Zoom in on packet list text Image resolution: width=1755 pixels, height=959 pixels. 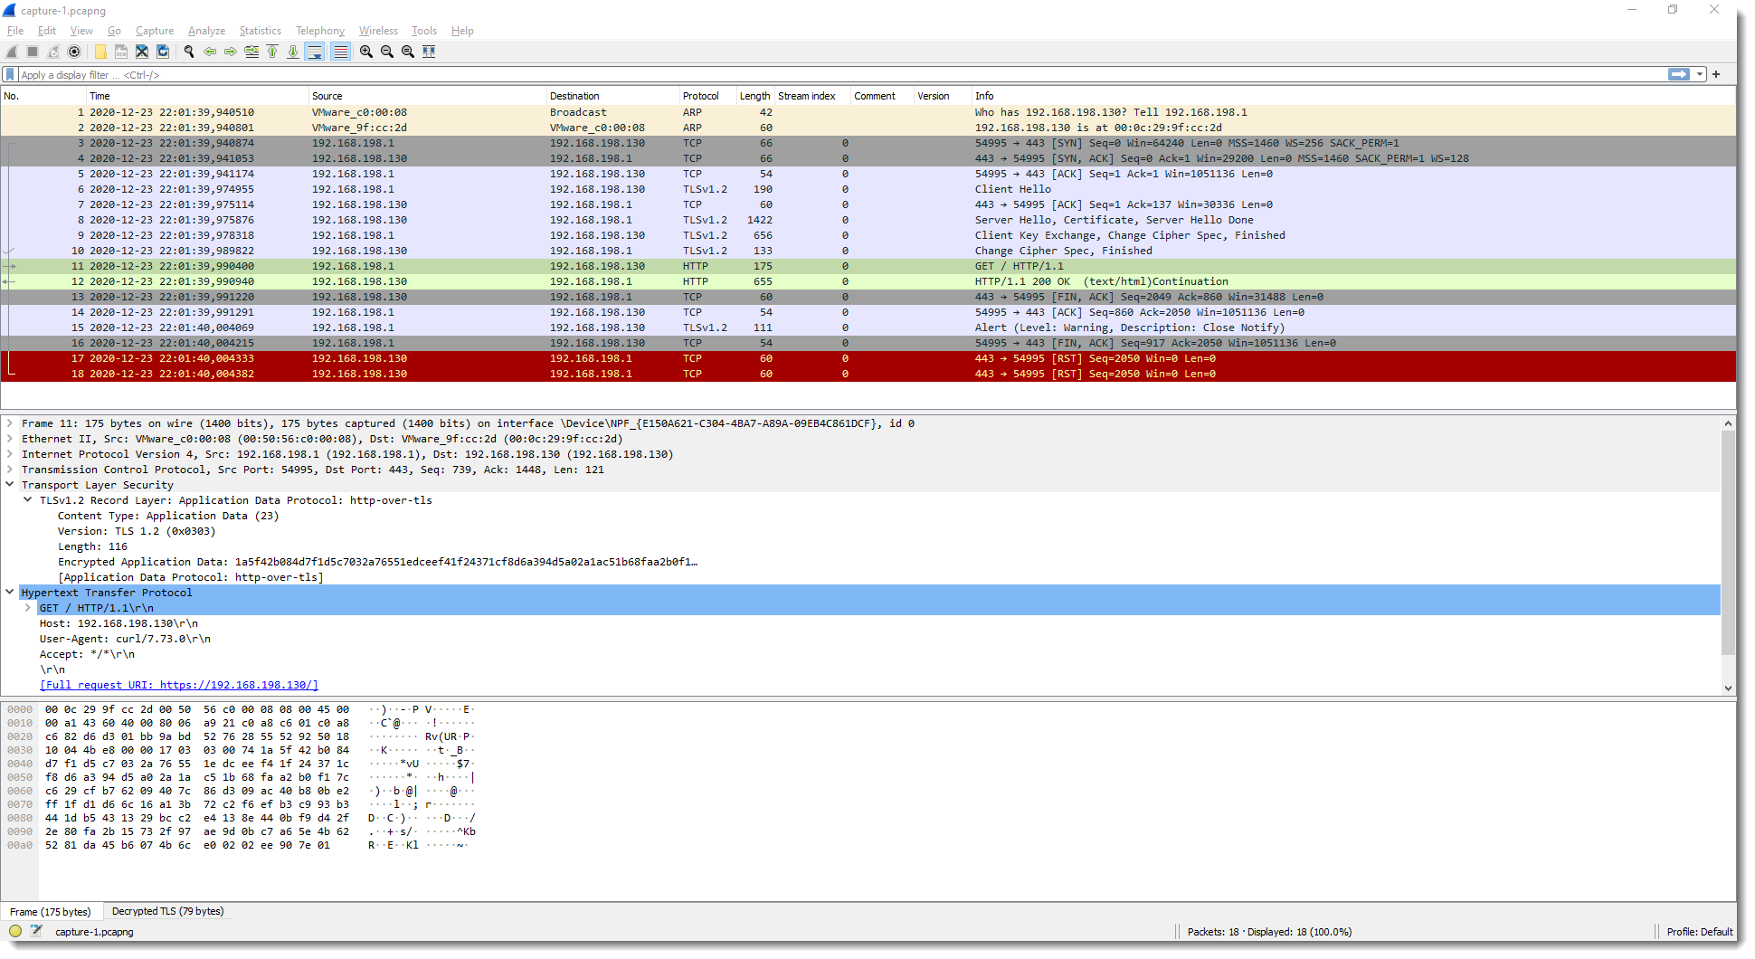coord(365,52)
